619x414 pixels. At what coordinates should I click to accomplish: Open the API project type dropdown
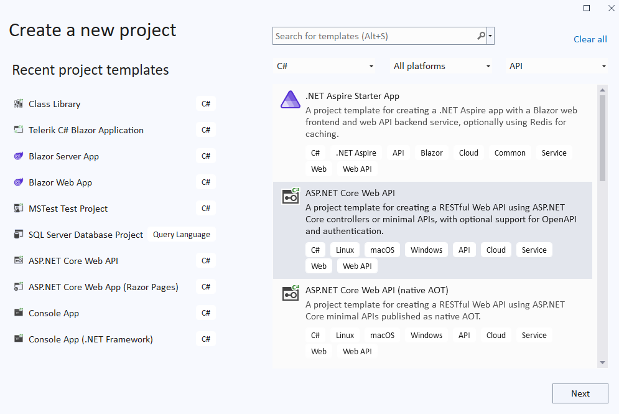[x=557, y=66]
